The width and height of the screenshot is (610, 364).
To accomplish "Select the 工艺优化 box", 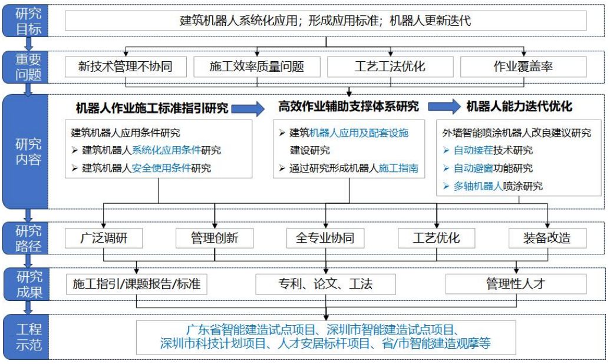I will coord(436,238).
